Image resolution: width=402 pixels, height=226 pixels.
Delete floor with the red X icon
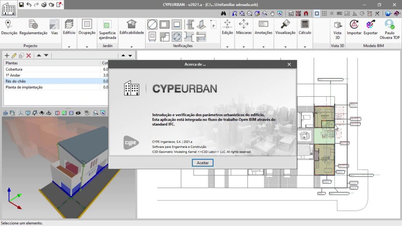29,56
